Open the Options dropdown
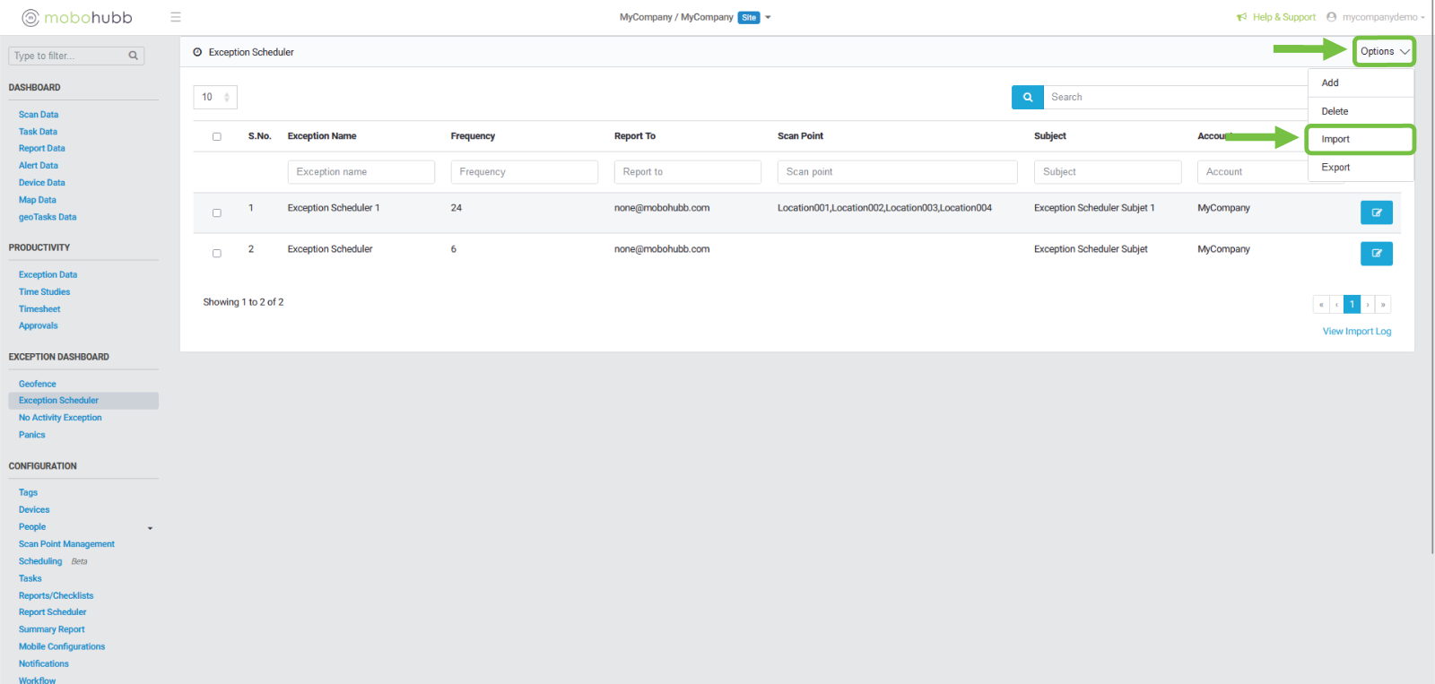The image size is (1435, 684). point(1384,52)
